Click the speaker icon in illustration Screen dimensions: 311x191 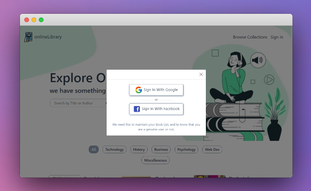point(258,60)
